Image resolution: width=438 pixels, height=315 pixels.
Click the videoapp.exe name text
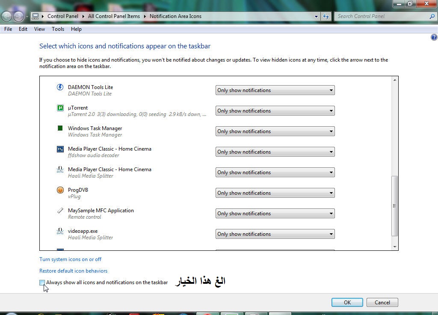point(83,231)
